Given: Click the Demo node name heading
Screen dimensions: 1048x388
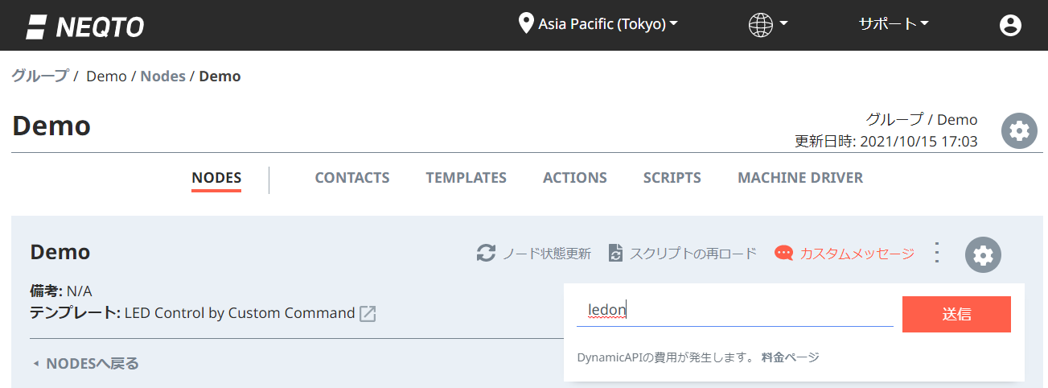Looking at the screenshot, I should tap(60, 252).
